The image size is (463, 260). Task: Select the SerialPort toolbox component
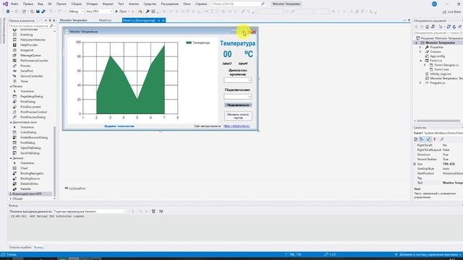pos(27,71)
